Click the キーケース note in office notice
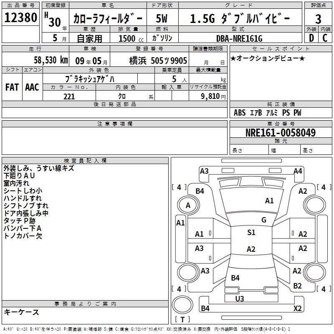This screenshot has width=334, height=334. (21, 312)
